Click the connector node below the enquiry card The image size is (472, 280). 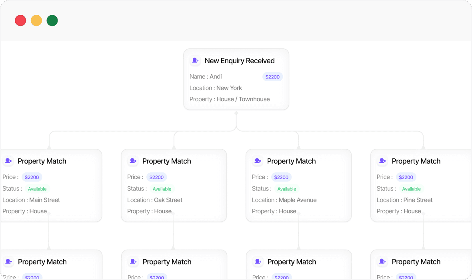coord(236,113)
